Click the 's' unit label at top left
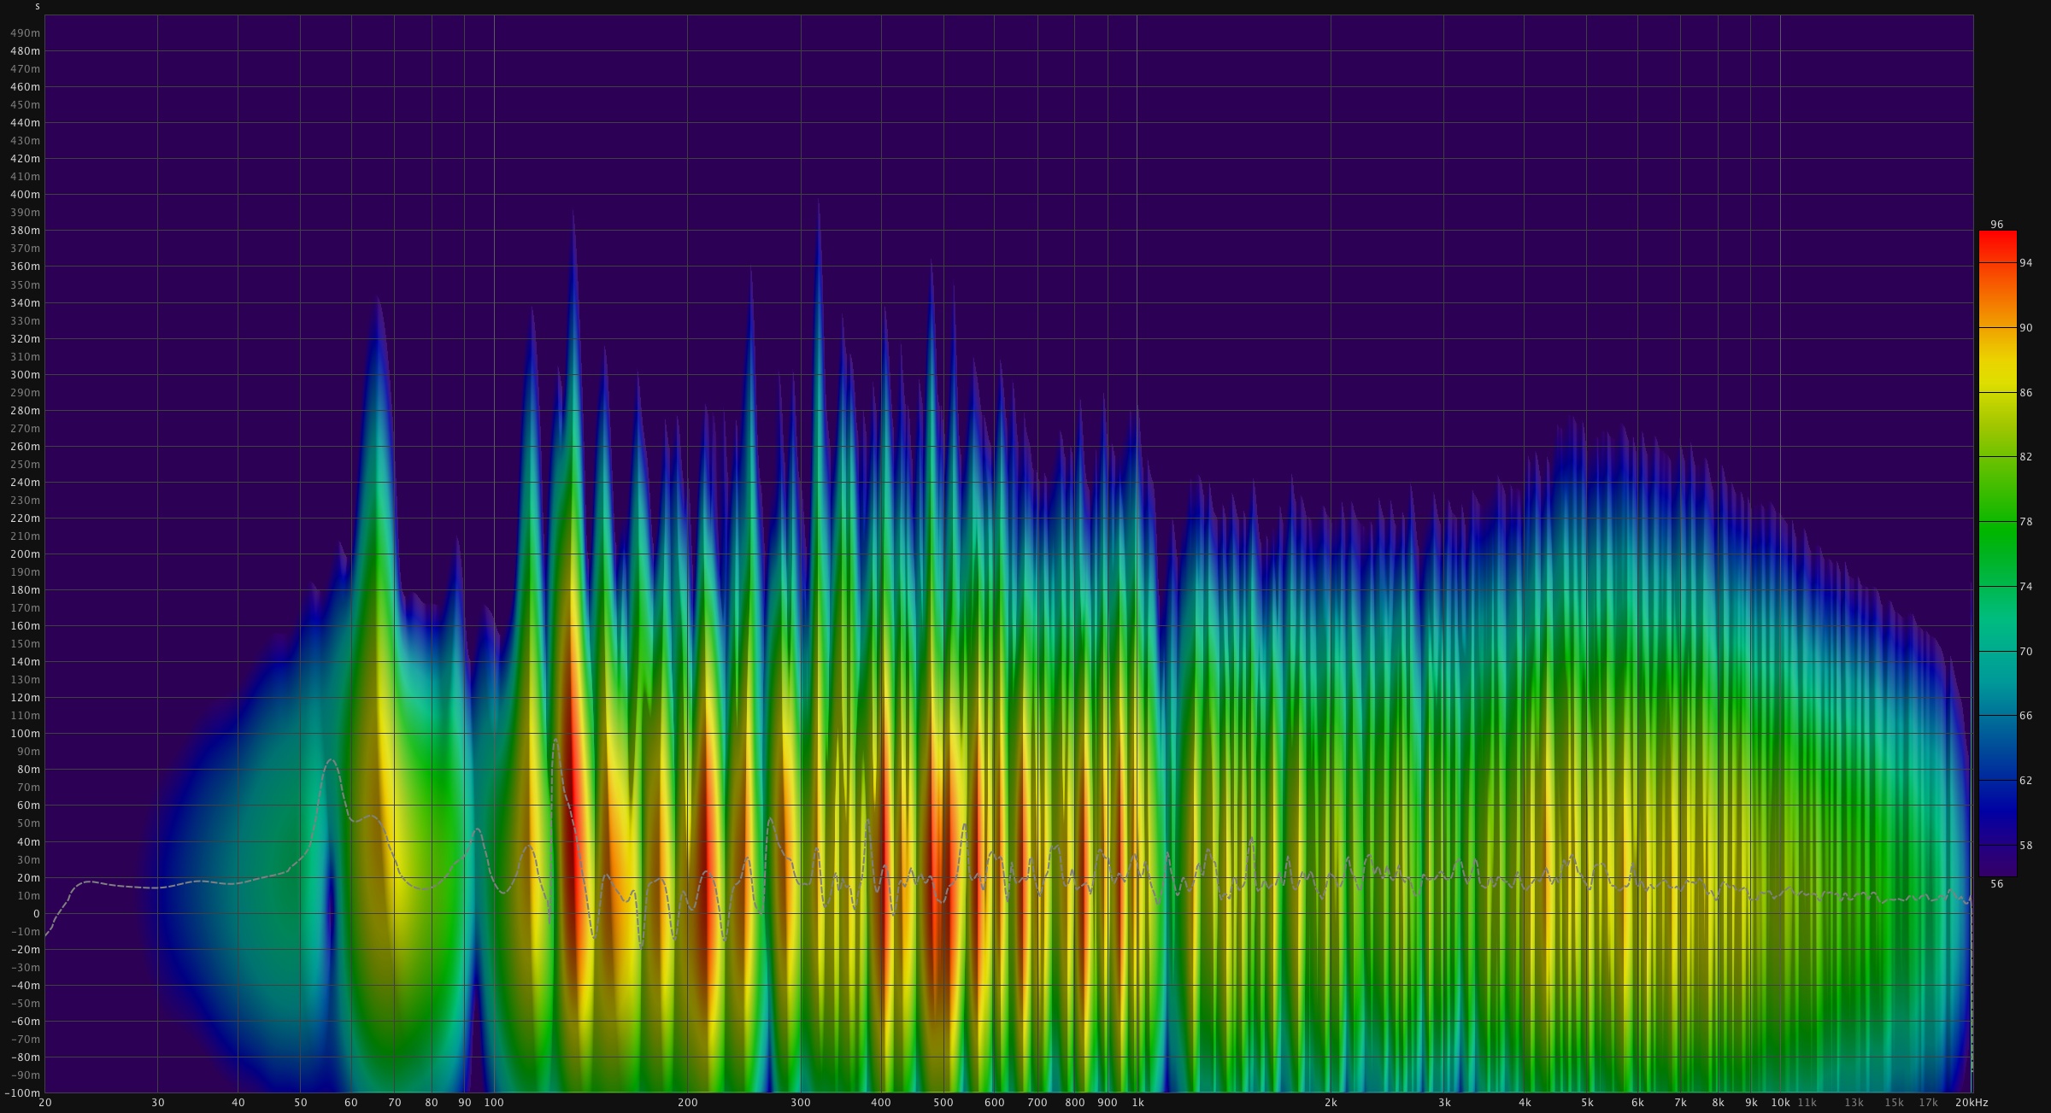Screen dimensions: 2051x1113 [x=36, y=6]
